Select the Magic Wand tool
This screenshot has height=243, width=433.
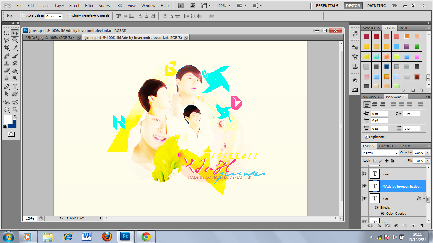(x=15, y=40)
